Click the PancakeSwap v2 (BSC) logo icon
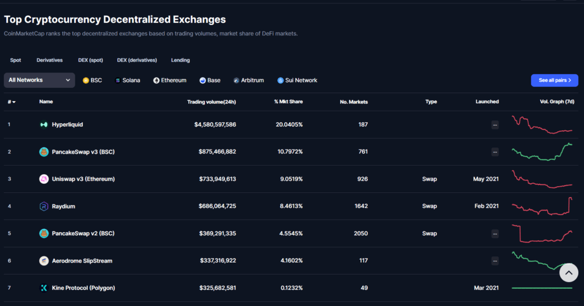The image size is (584, 306). 44,233
